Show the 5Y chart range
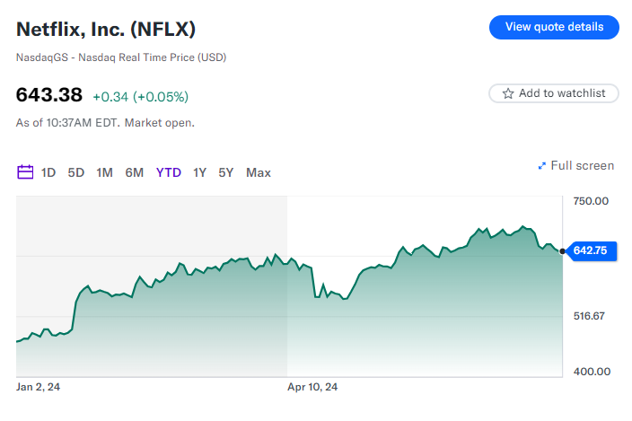 click(225, 172)
